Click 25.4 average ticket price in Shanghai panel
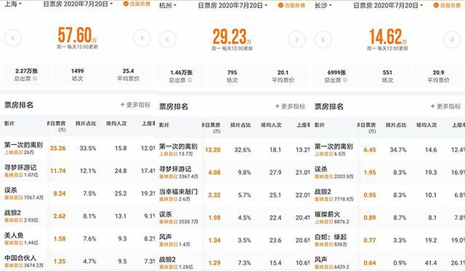This screenshot has height=271, width=465. tap(128, 71)
